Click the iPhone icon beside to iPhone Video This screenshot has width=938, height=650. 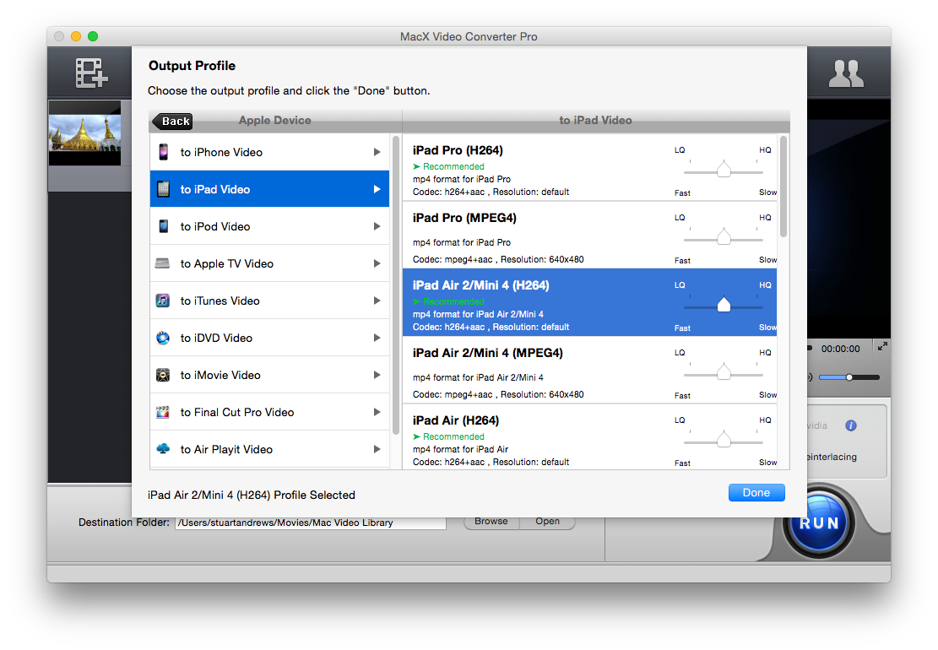click(163, 152)
